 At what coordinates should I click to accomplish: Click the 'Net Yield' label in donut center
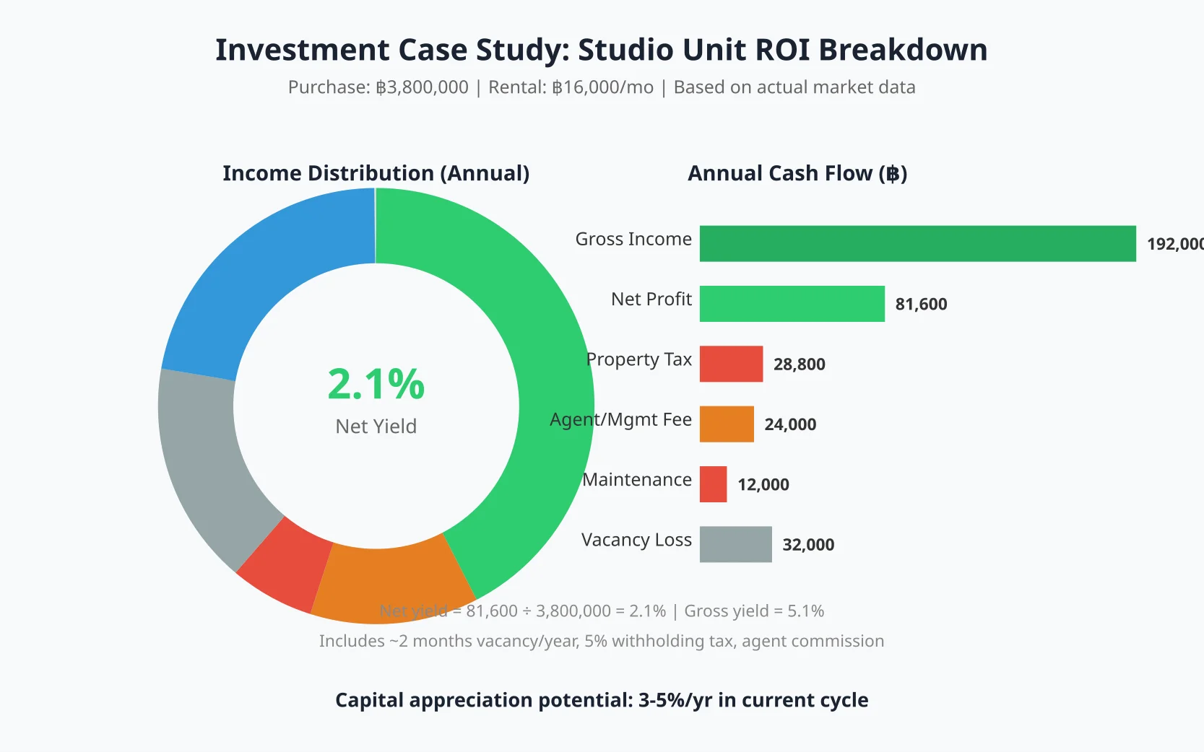376,427
